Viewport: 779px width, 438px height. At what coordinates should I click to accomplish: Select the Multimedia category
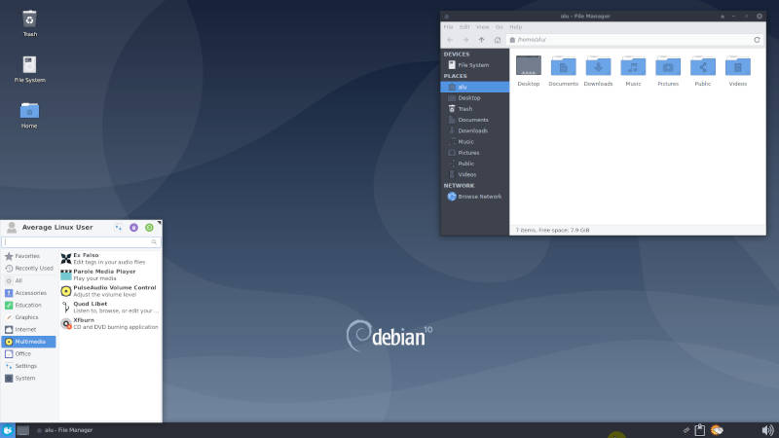pyautogui.click(x=29, y=342)
